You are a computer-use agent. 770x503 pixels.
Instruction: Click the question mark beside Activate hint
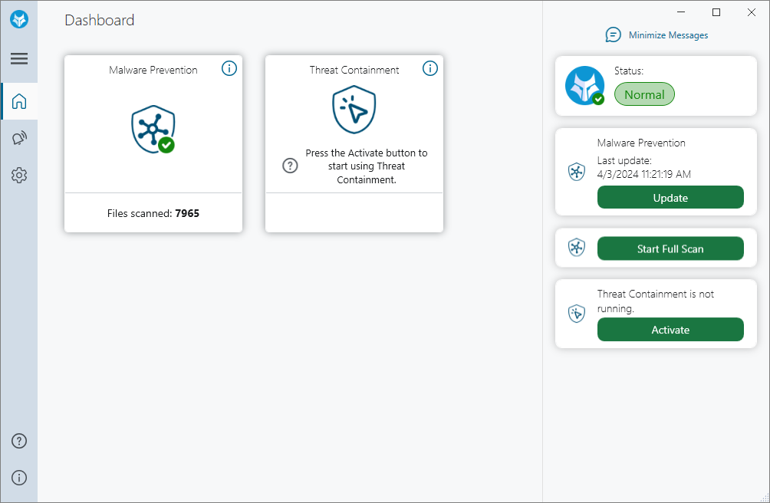[x=290, y=166]
